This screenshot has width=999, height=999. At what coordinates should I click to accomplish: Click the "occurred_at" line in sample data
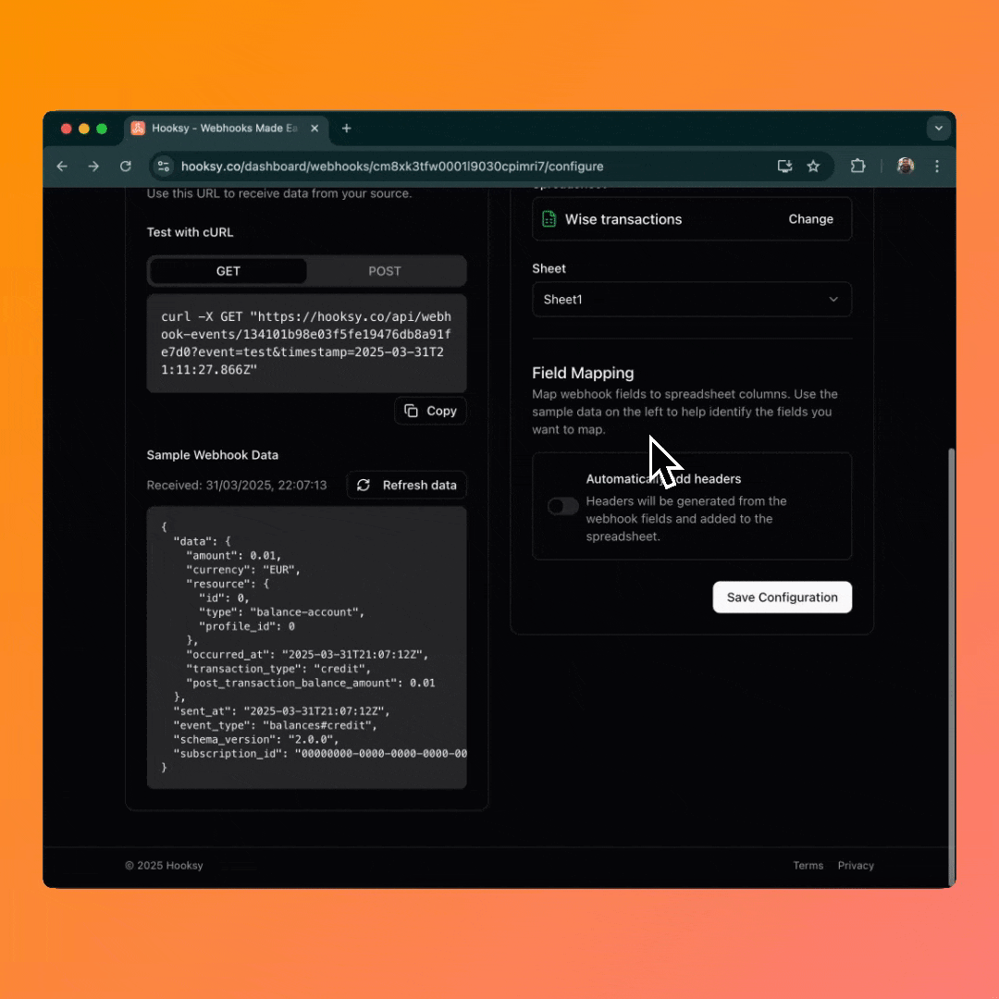coord(307,655)
